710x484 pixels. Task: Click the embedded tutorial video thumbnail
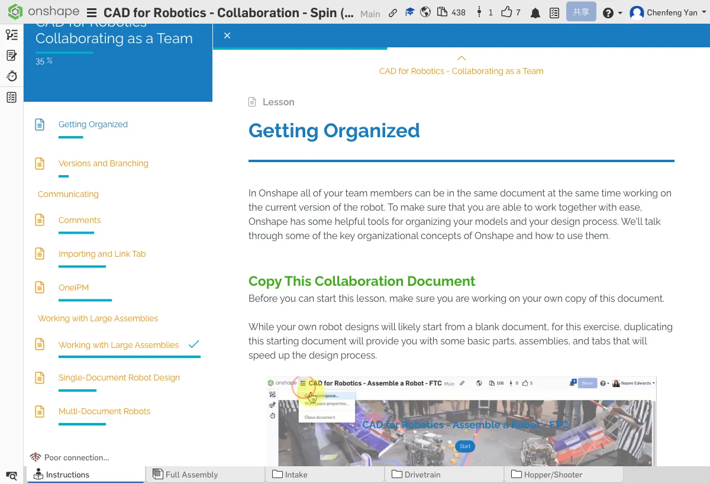(x=461, y=421)
